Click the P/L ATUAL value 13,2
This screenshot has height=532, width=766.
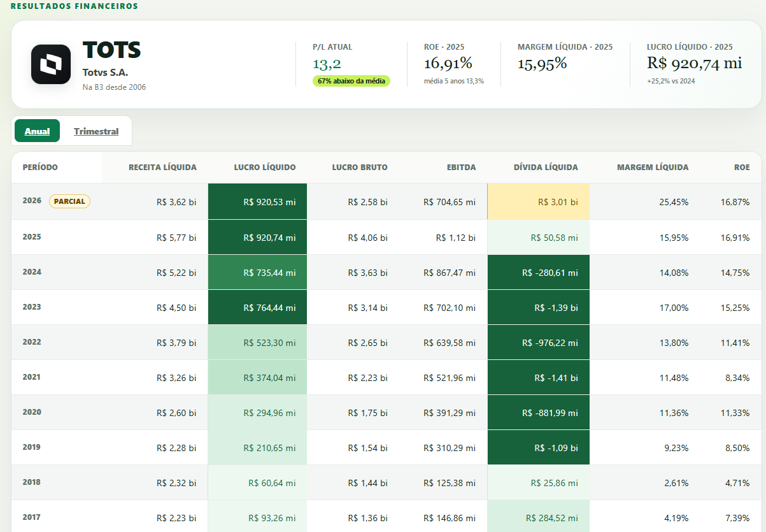[327, 64]
